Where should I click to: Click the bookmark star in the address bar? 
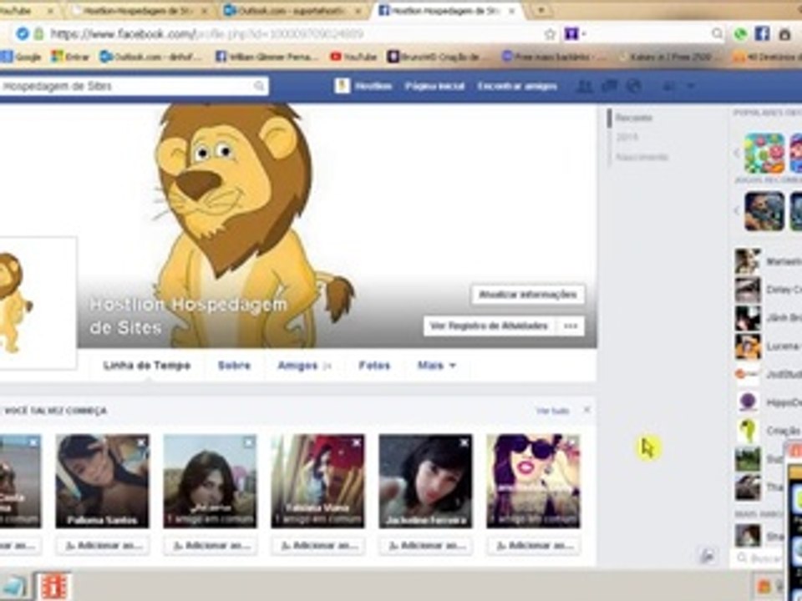(550, 34)
